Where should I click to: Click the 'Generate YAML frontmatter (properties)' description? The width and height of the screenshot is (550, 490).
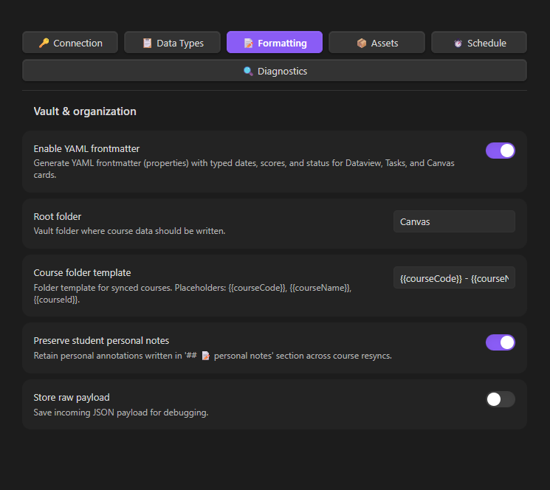244,169
